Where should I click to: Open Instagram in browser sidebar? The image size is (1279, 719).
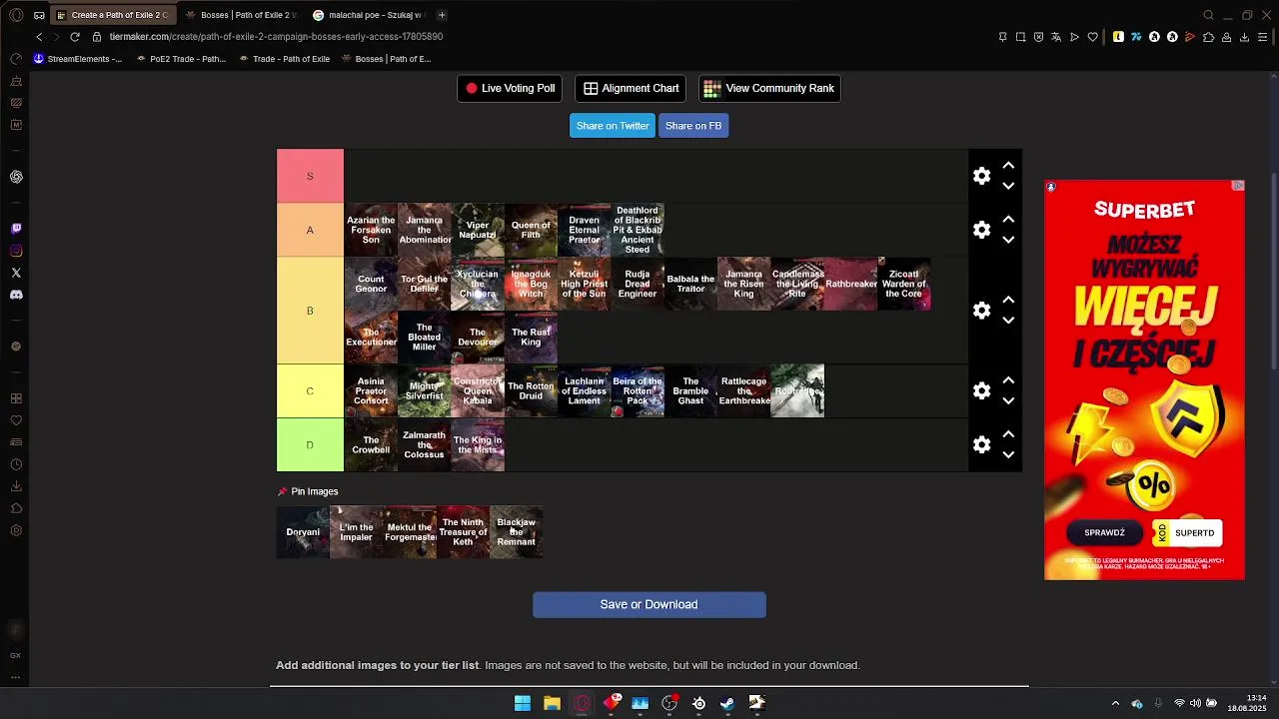pos(16,251)
